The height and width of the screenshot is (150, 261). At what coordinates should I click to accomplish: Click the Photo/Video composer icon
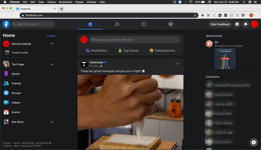(88, 50)
